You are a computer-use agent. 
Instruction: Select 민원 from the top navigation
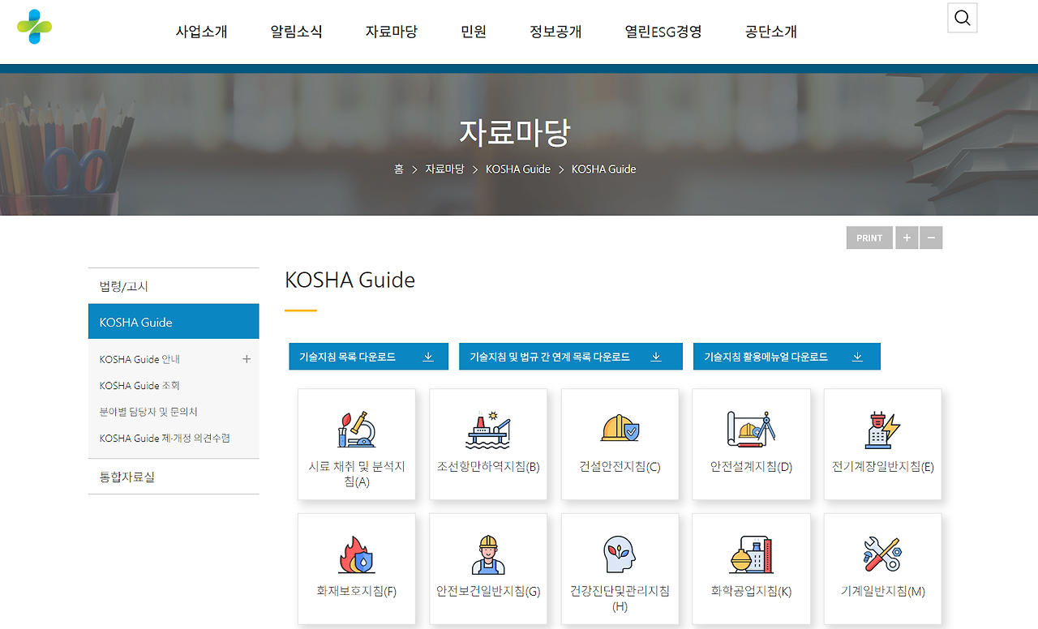pos(473,32)
